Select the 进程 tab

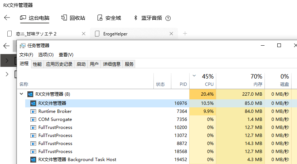click(x=24, y=64)
